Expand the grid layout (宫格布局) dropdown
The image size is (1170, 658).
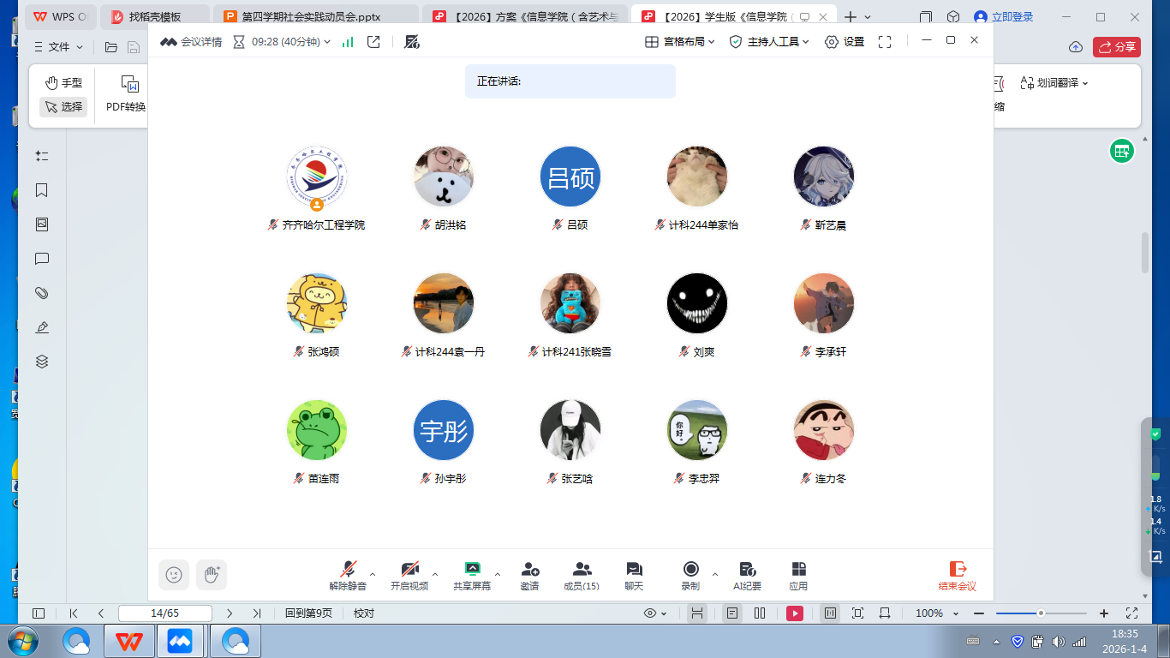tap(679, 42)
